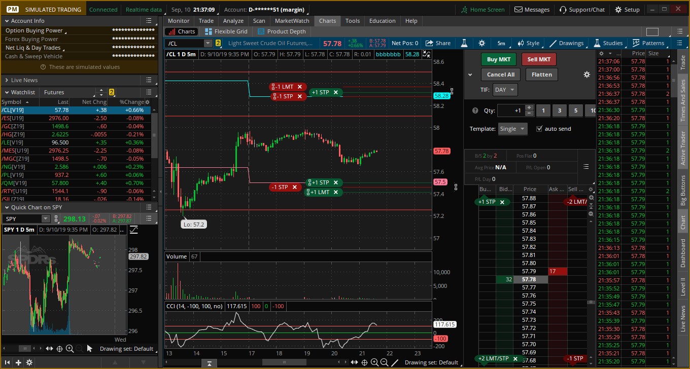The image size is (690, 369).
Task: Click the Home Screen icon
Action: coord(464,10)
